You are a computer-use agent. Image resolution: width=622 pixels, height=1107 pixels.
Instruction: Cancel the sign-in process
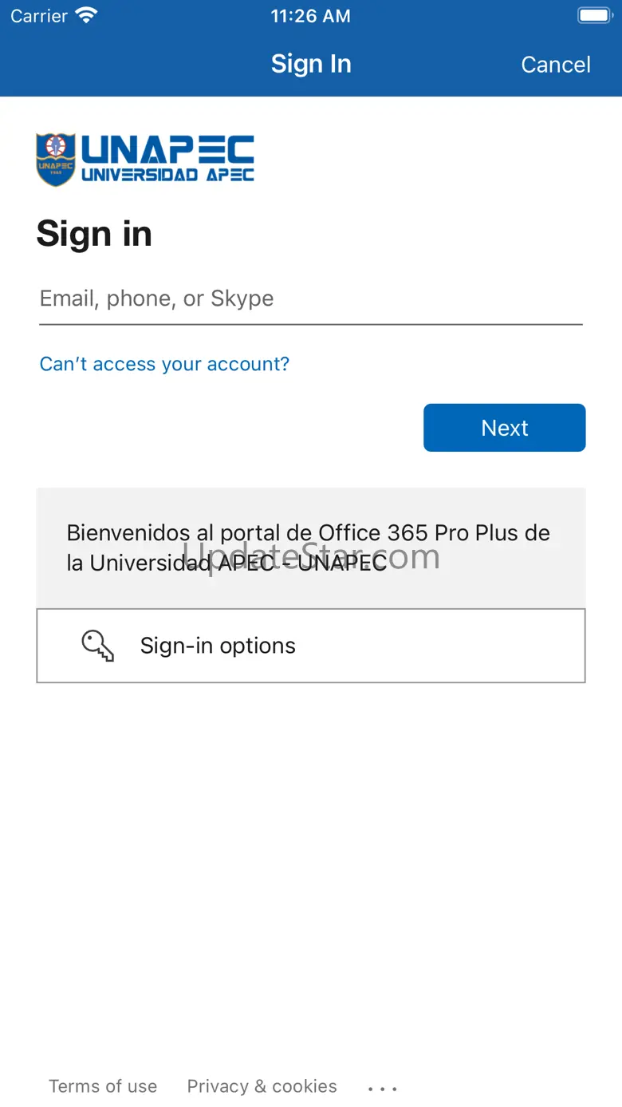pyautogui.click(x=556, y=65)
